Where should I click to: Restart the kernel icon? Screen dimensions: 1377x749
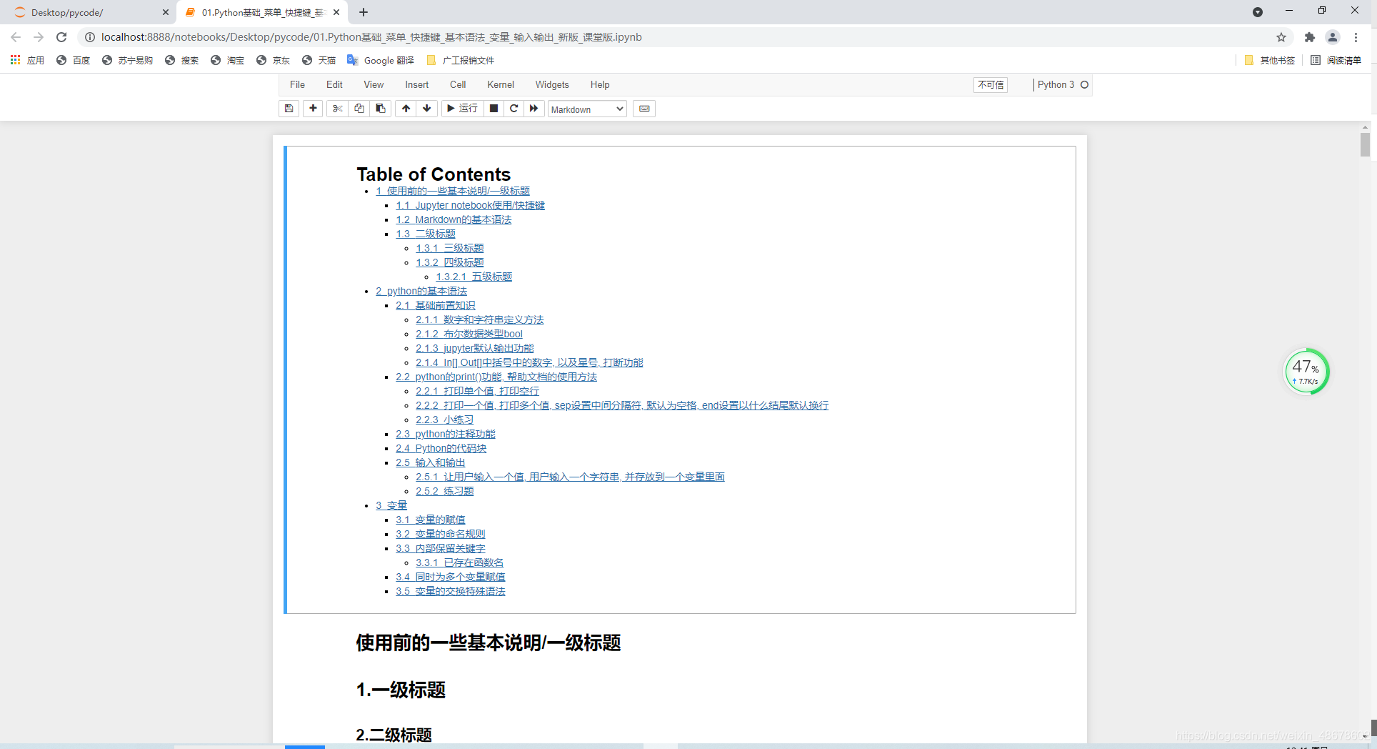coord(514,109)
